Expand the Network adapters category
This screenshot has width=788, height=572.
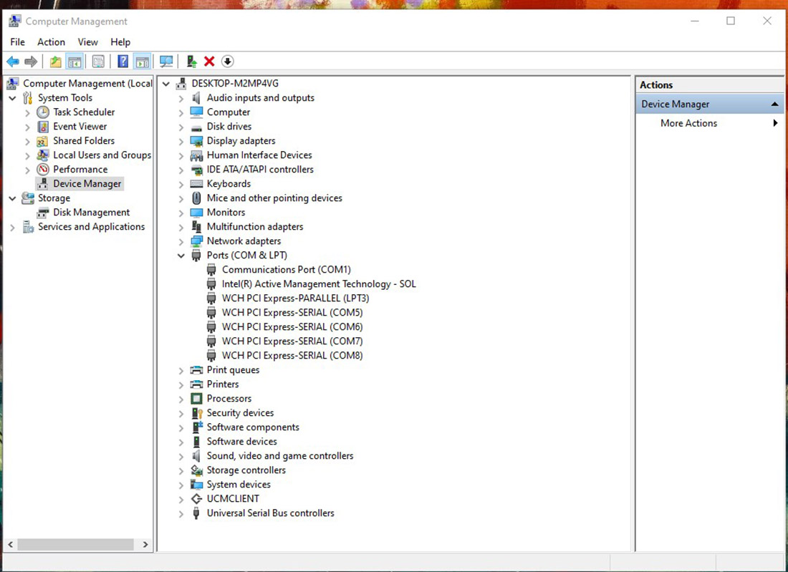tap(181, 241)
